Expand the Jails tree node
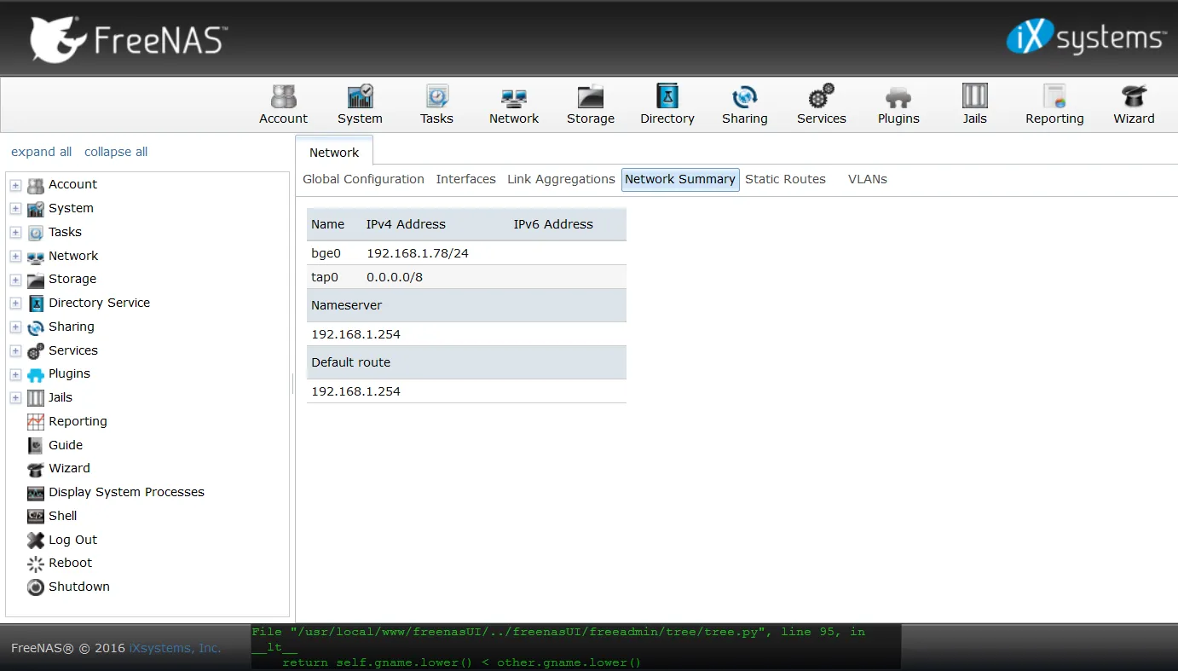The image size is (1178, 671). point(15,397)
